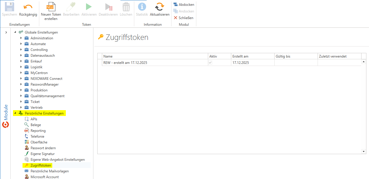Select the MyCentron briefcase icon
The image size is (369, 179).
pos(27,73)
